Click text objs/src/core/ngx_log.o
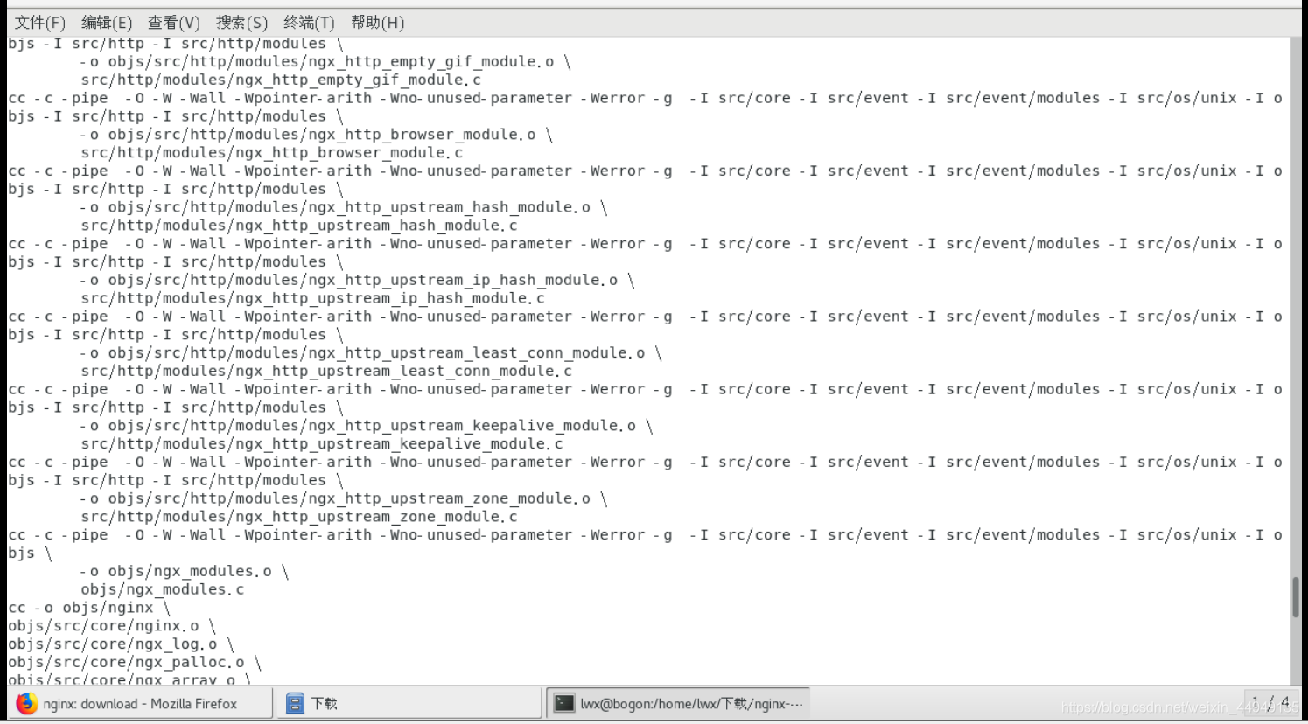1308x724 pixels. click(113, 644)
